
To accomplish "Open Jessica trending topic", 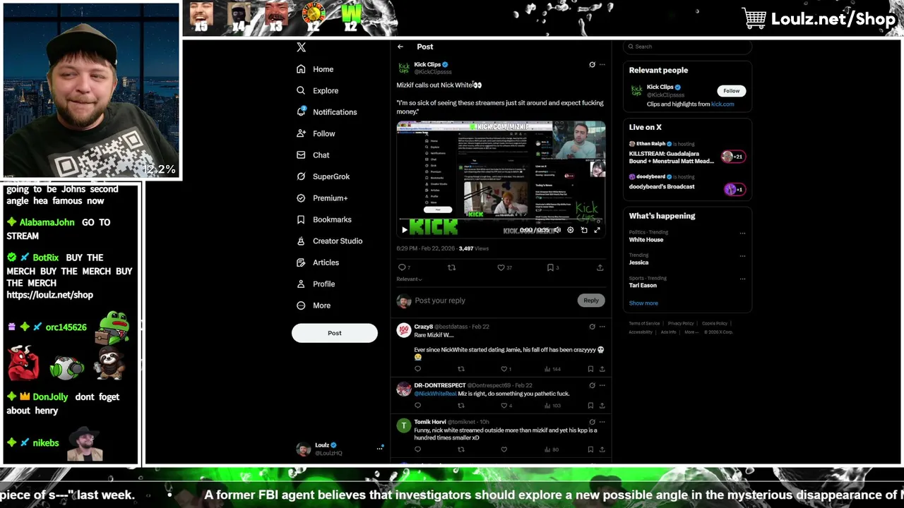I will click(x=638, y=262).
